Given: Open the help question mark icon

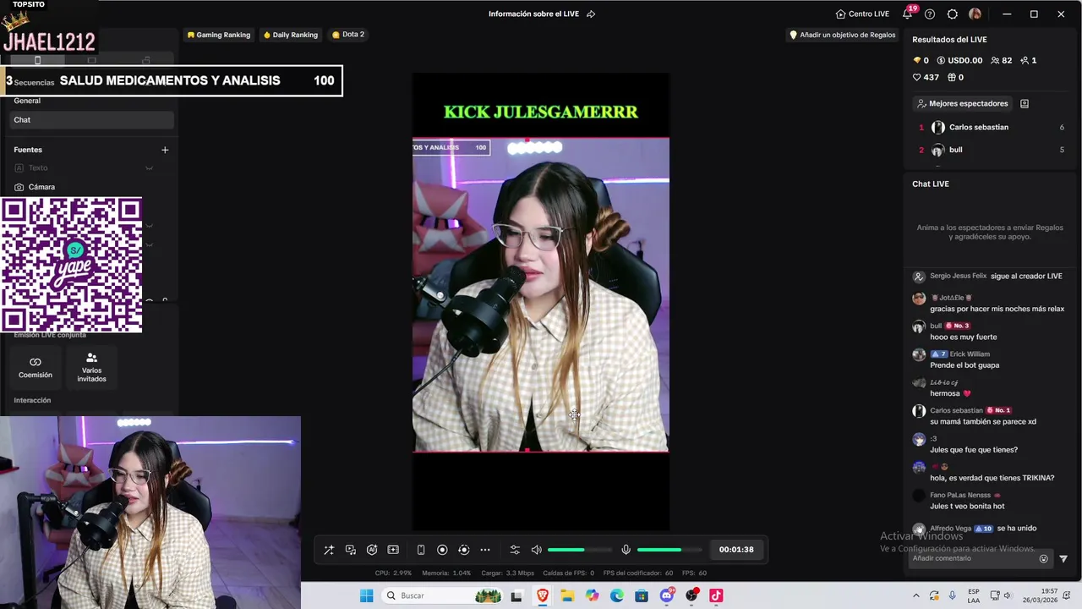Looking at the screenshot, I should pos(930,14).
